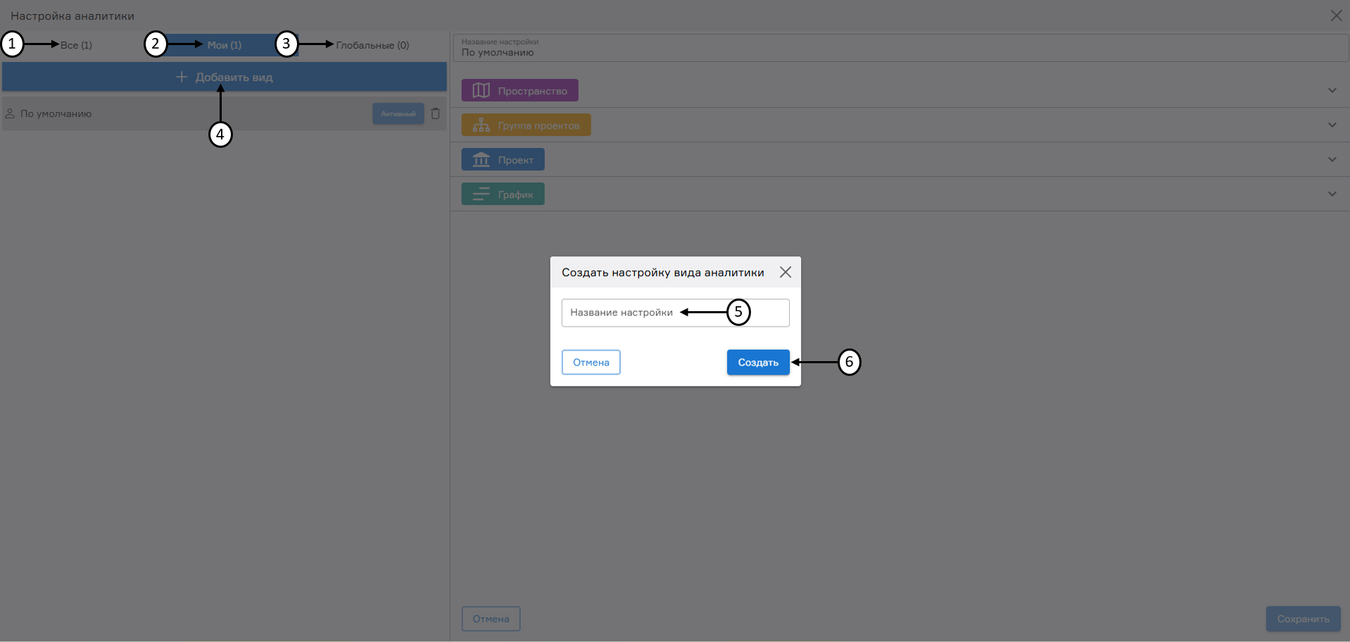The image size is (1350, 642).
Task: Expand the Проект section
Action: pos(1332,159)
